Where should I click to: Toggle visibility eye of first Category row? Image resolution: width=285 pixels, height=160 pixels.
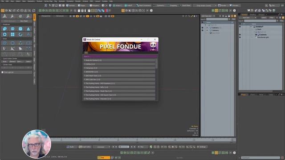(x=203, y=28)
